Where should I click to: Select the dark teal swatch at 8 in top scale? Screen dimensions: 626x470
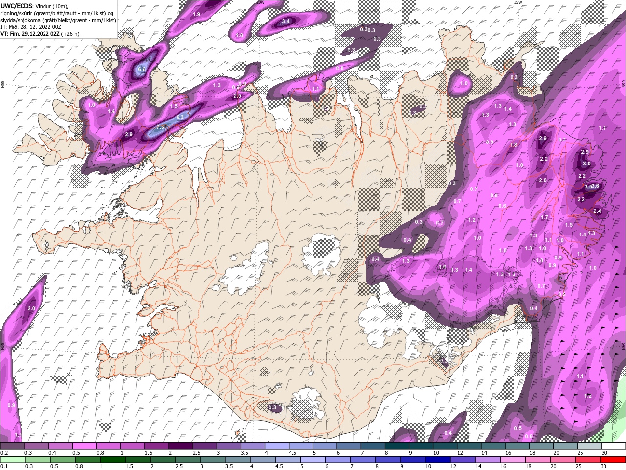(397, 446)
